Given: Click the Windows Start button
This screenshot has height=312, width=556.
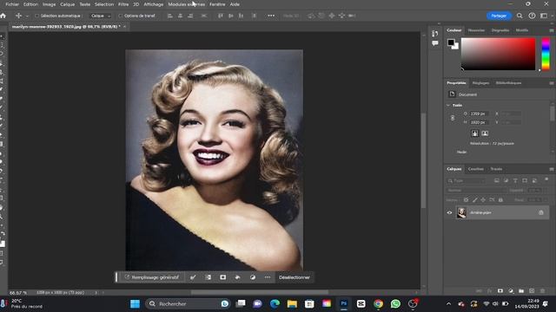Looking at the screenshot, I should tap(135, 304).
